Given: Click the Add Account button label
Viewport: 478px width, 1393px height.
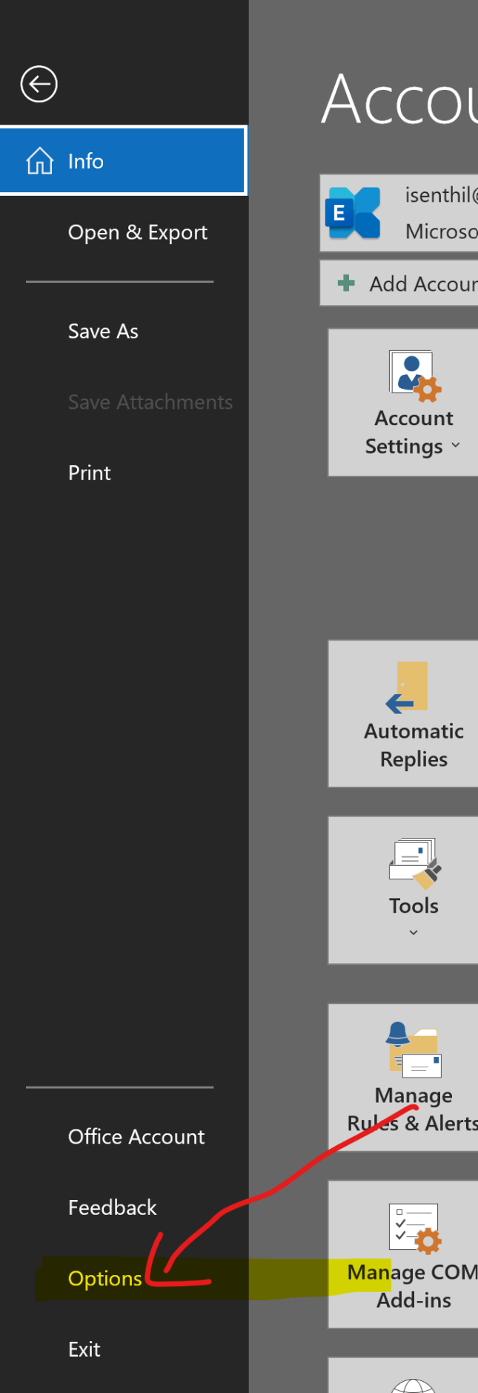Looking at the screenshot, I should click(x=422, y=283).
